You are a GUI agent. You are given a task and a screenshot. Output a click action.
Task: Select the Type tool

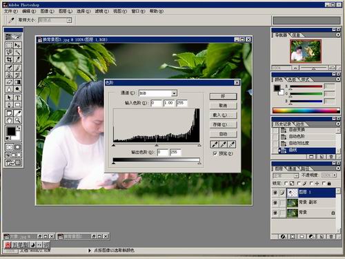[x=18, y=97]
